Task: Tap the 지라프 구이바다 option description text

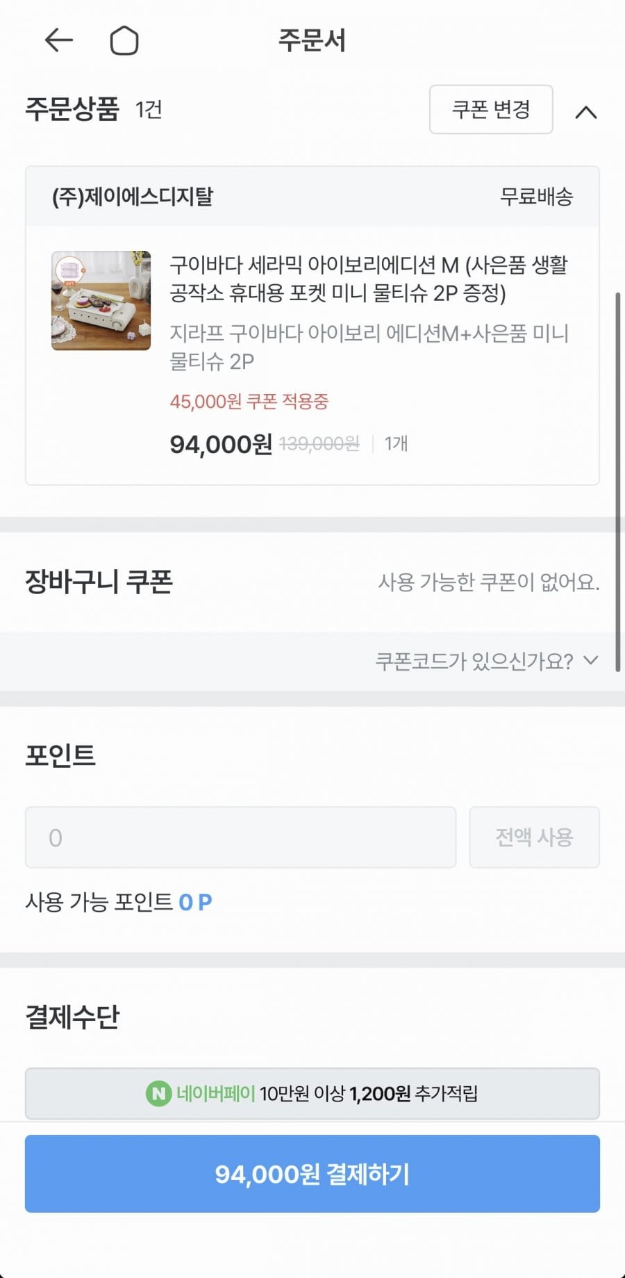Action: tap(369, 347)
